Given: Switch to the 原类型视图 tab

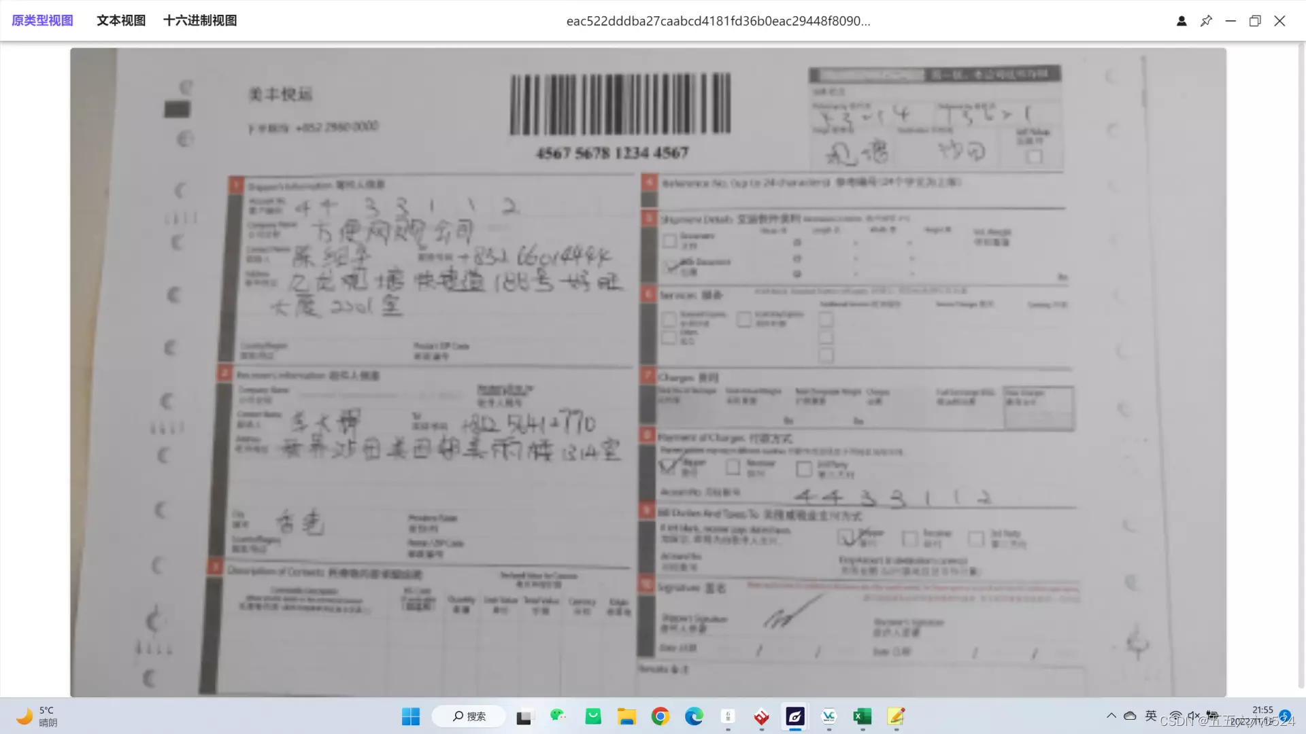Looking at the screenshot, I should coord(42,20).
